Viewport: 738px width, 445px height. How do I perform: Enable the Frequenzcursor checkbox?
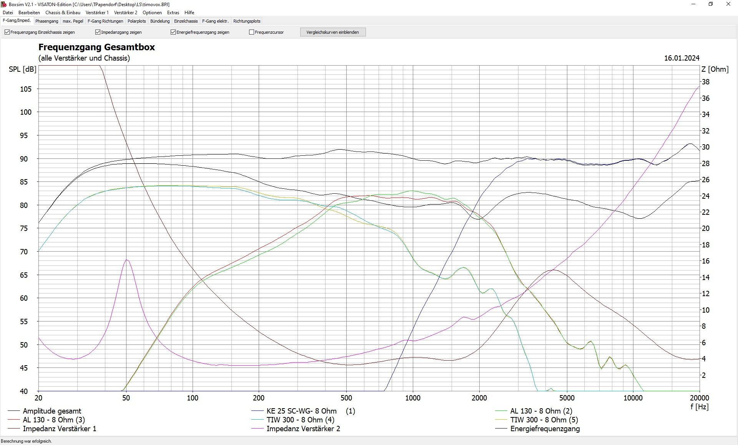[x=252, y=32]
